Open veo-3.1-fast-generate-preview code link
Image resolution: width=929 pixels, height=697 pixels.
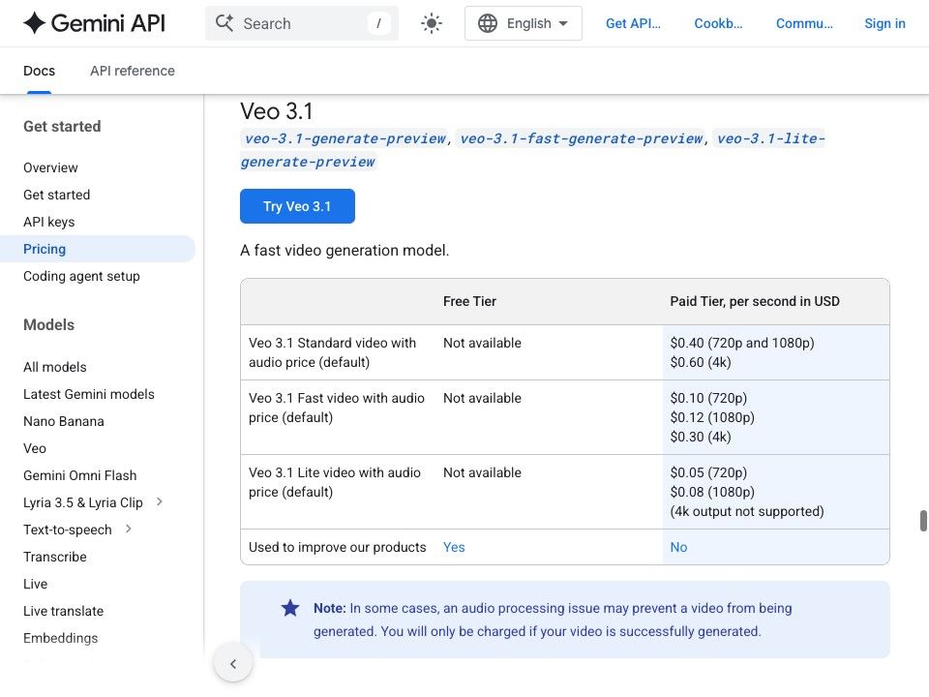click(581, 138)
